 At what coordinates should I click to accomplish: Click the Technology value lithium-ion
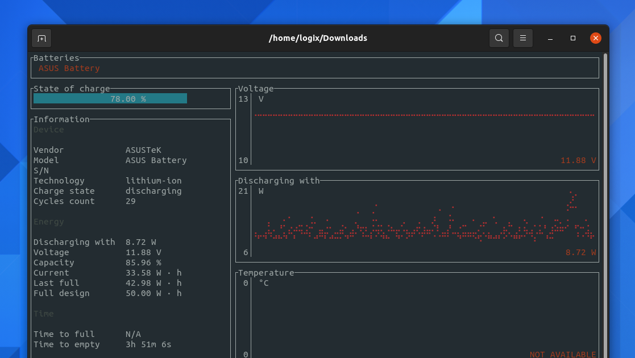click(153, 181)
